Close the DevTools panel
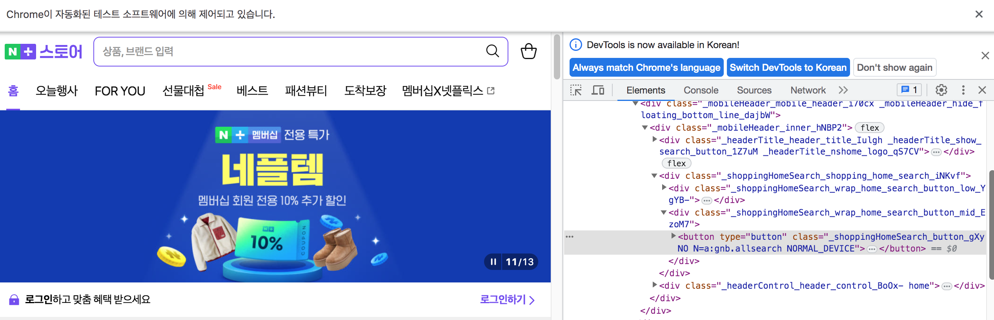994x320 pixels. [x=982, y=90]
